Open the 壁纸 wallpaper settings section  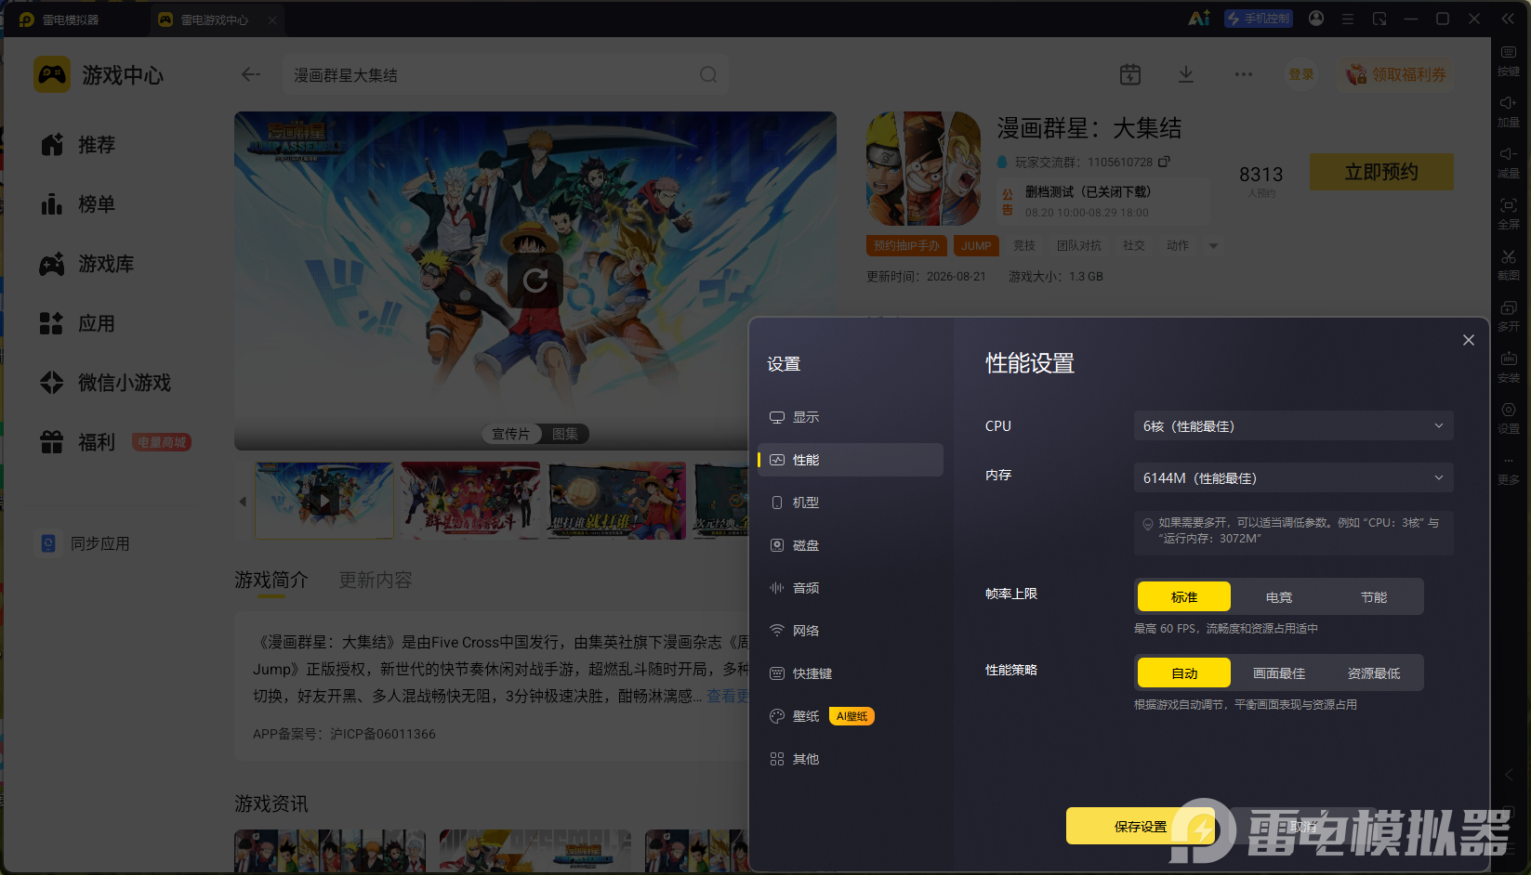click(851, 716)
